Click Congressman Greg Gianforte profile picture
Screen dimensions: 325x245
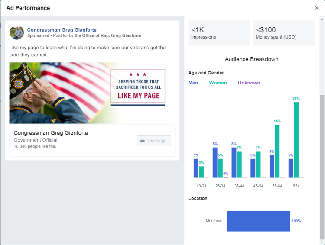pos(17,32)
